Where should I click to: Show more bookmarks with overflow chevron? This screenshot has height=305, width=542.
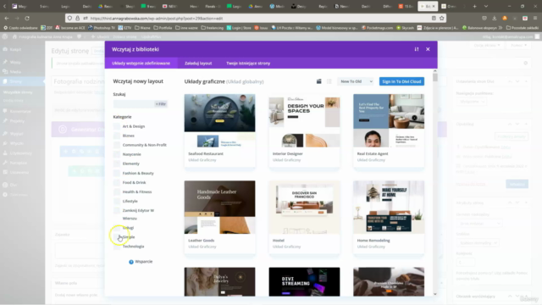(501, 28)
